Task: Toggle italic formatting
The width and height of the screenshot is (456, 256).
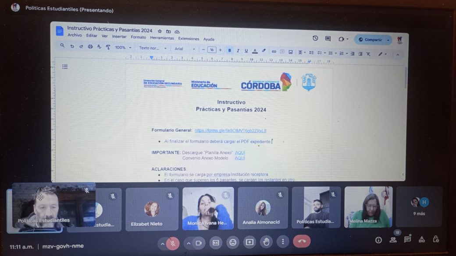Action: (x=238, y=51)
